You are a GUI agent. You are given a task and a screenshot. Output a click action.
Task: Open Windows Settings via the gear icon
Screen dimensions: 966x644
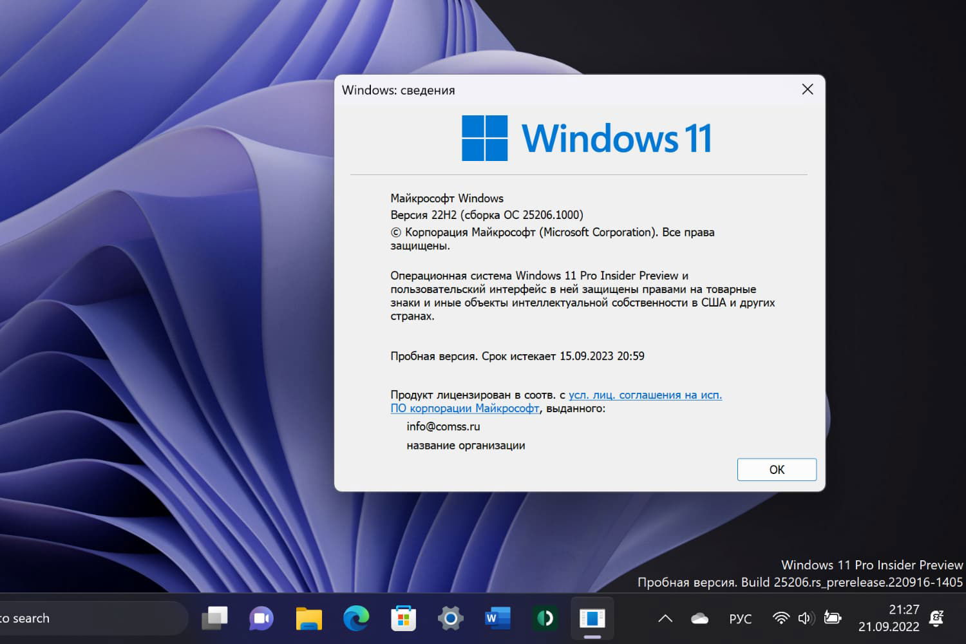(450, 618)
